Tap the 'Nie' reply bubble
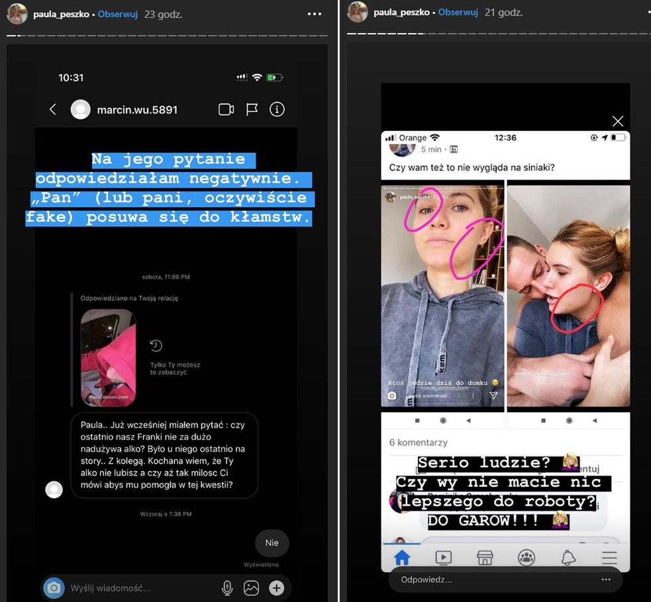This screenshot has height=602, width=651. [272, 542]
